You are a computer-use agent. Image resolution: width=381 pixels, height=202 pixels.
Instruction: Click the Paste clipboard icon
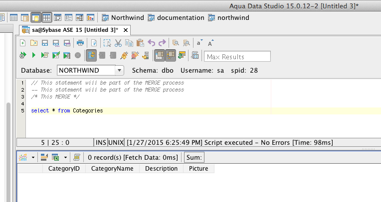(140, 43)
